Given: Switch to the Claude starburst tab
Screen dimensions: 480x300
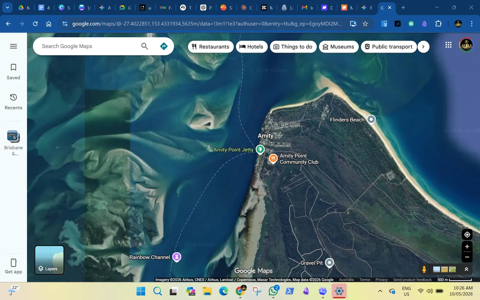Looking at the screenshot, I should (x=247, y=7).
